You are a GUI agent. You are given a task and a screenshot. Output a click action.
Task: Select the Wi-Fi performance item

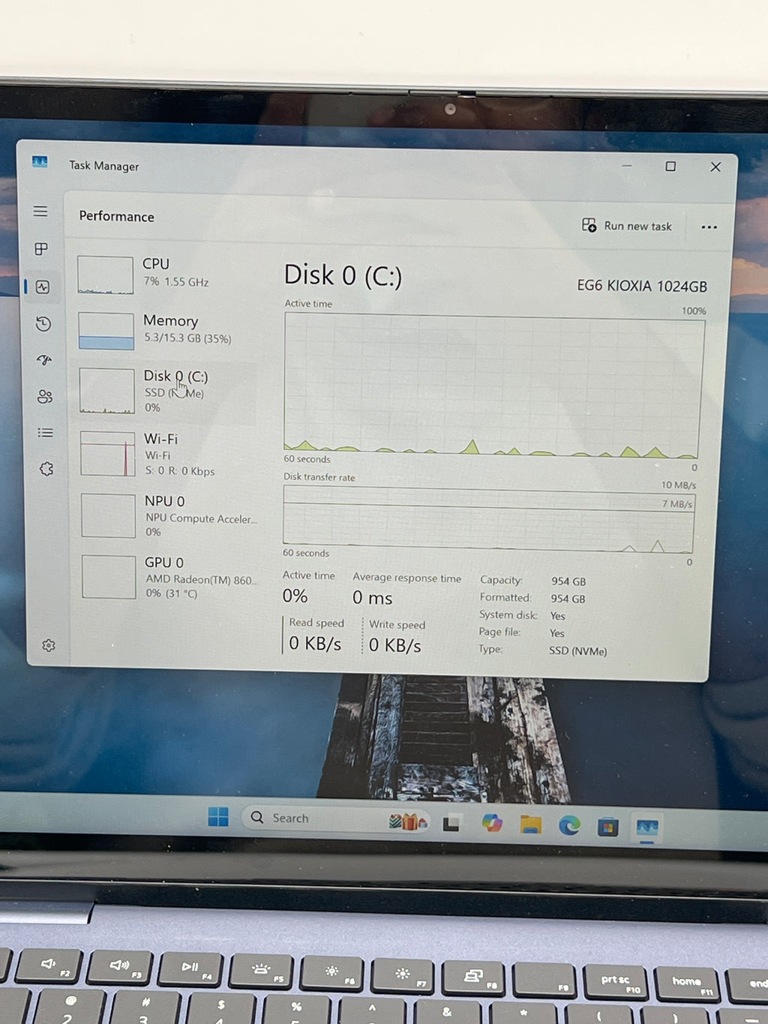coord(168,454)
